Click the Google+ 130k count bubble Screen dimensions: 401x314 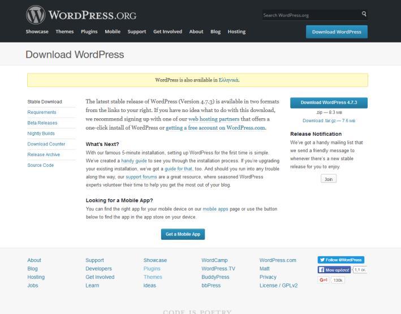(338, 280)
